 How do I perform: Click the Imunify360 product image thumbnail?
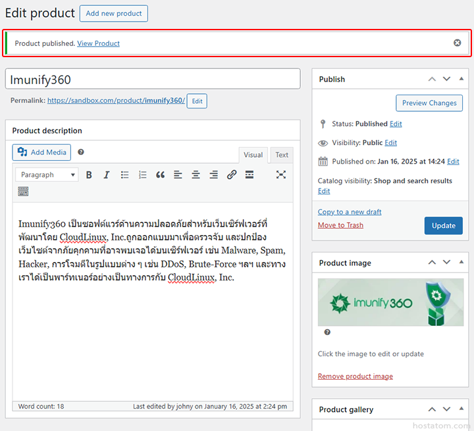tap(390, 302)
